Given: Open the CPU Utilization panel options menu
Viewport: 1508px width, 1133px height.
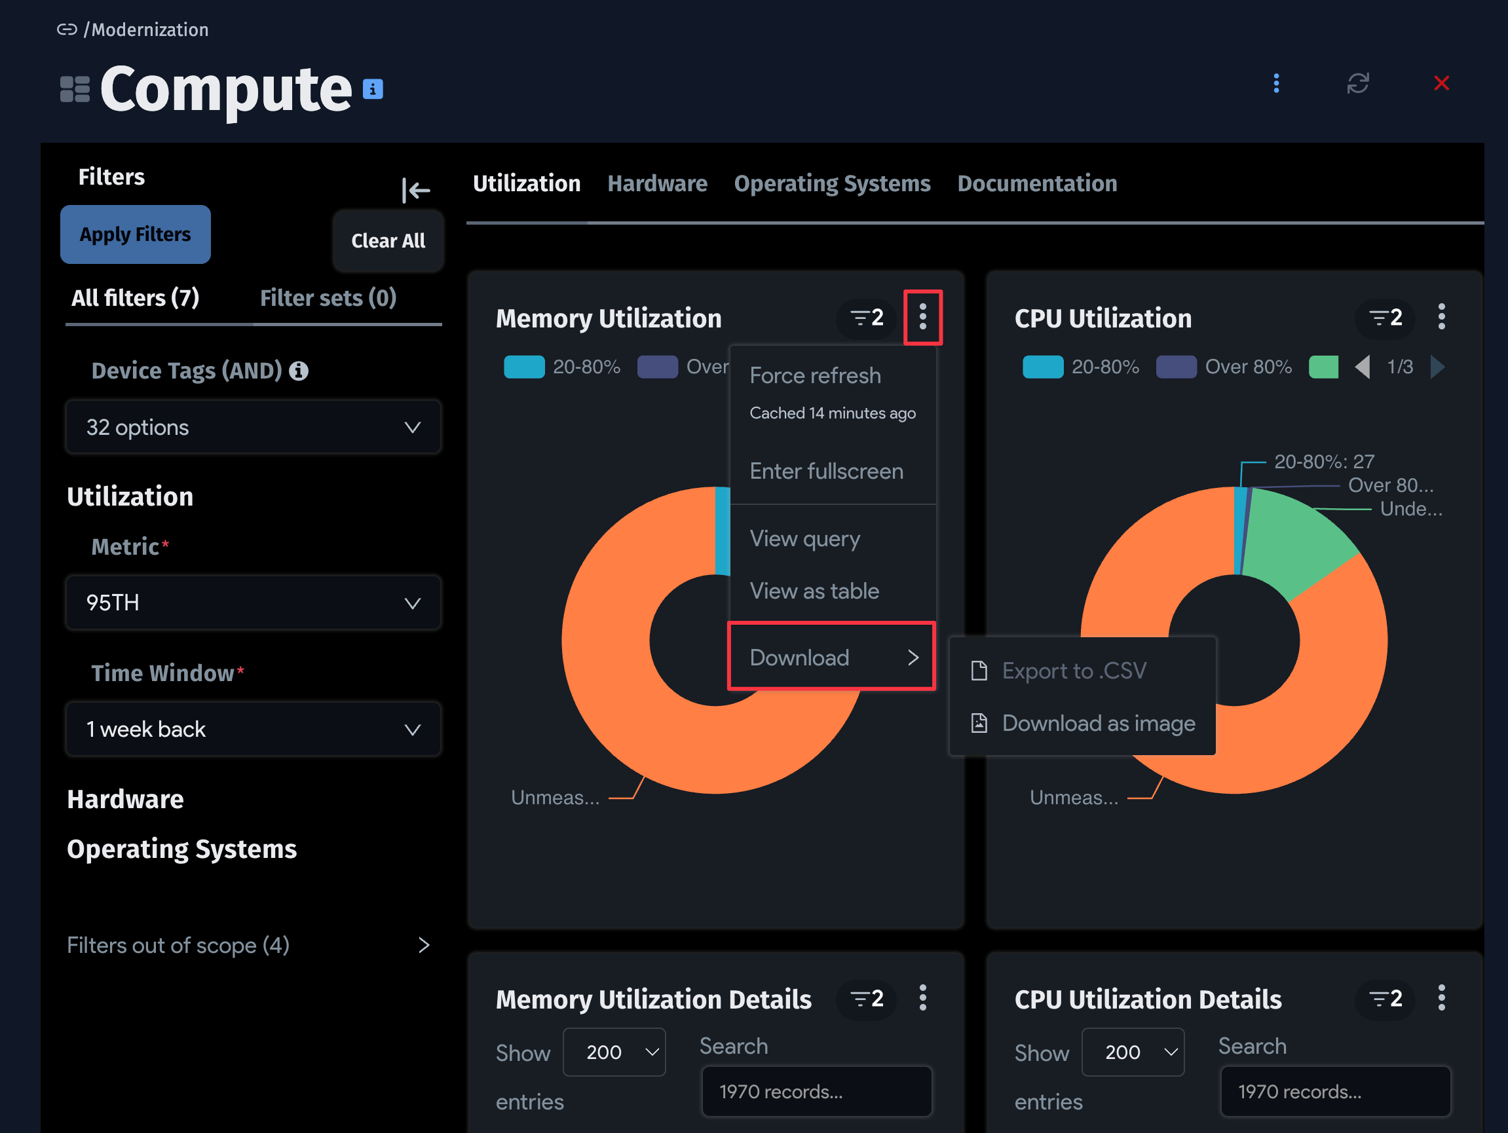Looking at the screenshot, I should coord(1442,317).
